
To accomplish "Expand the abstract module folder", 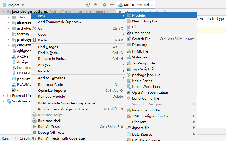I will coord(8,23).
